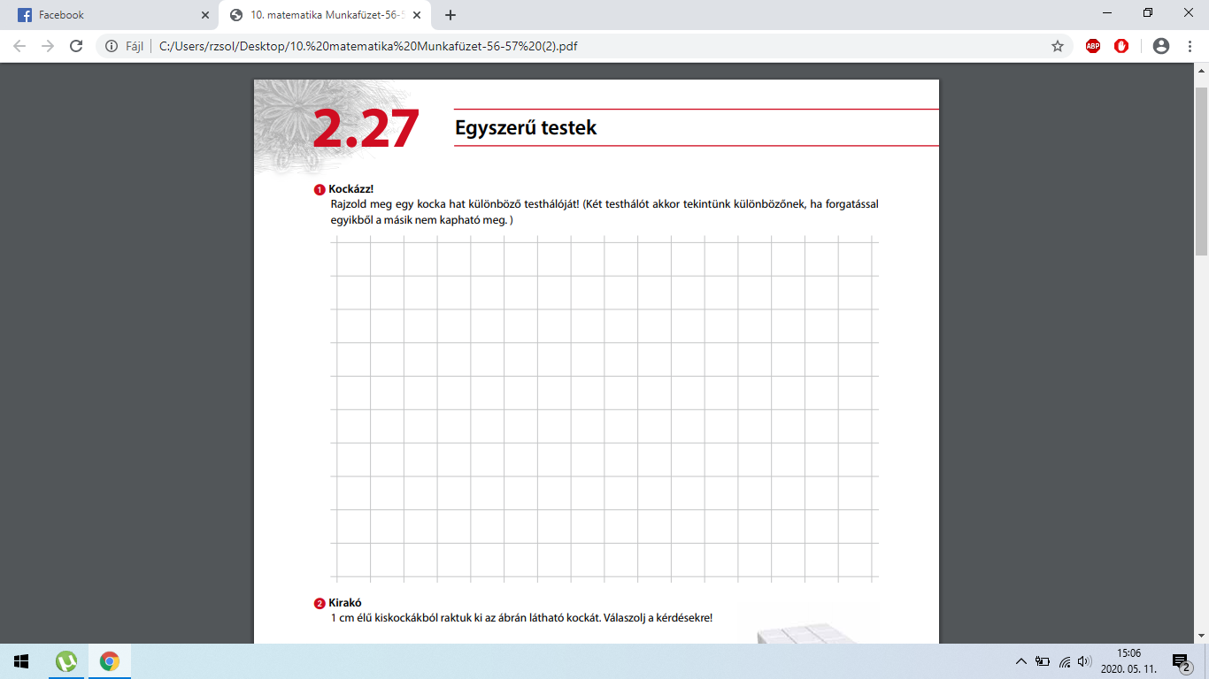Viewport: 1209px width, 679px height.
Task: Open the volume control in tray
Action: (1085, 661)
